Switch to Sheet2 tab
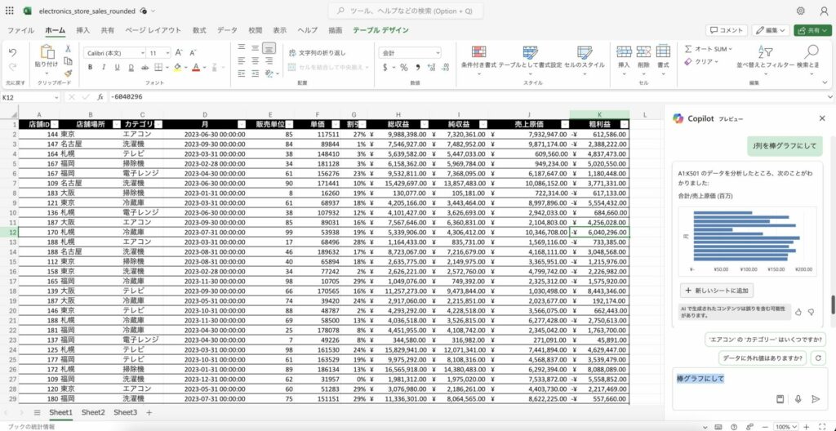 point(93,412)
